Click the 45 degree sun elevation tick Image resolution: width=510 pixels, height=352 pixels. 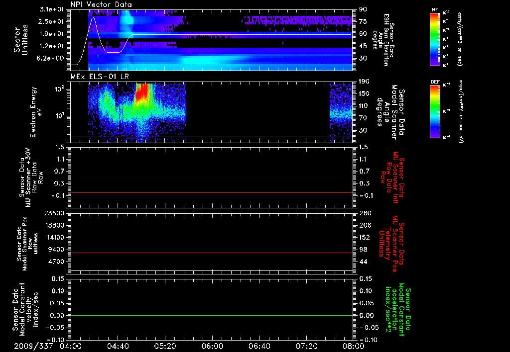(363, 46)
